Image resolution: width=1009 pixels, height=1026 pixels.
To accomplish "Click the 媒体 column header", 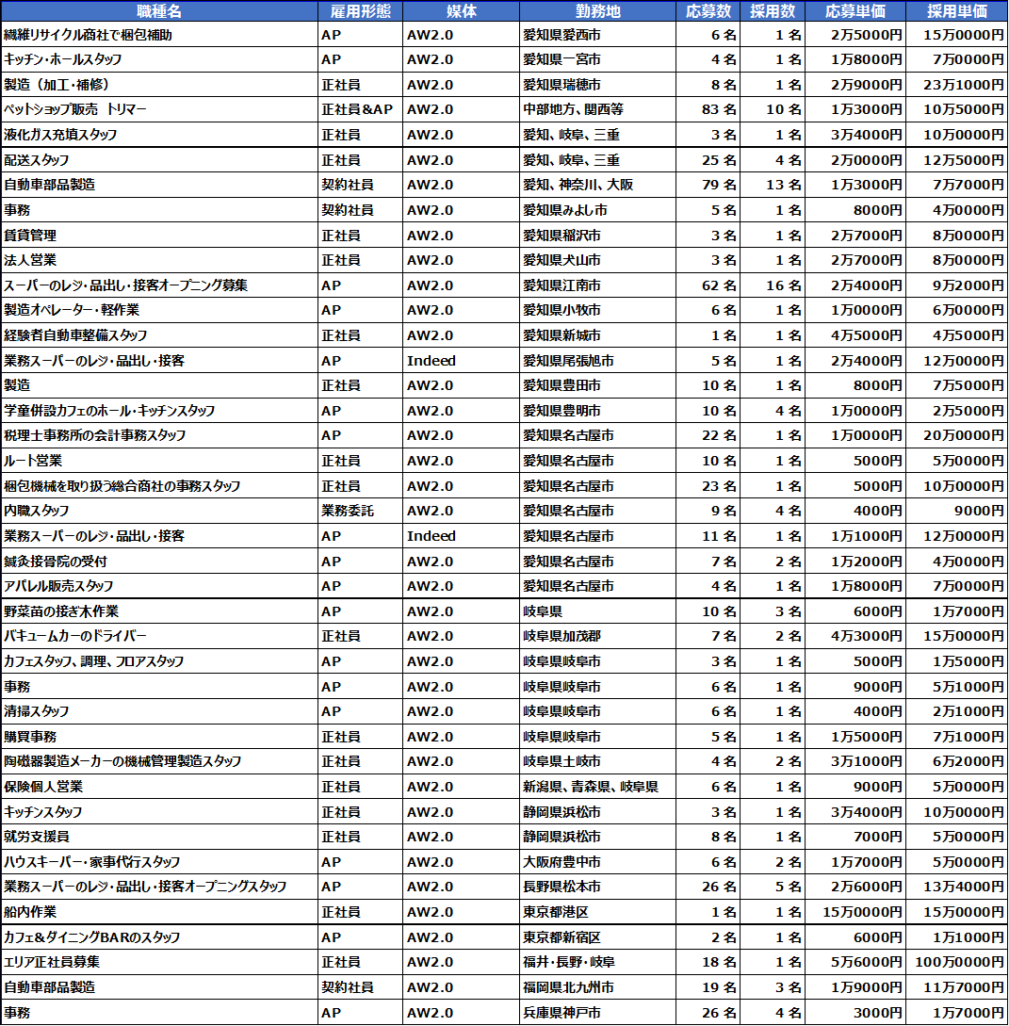I will click(461, 11).
